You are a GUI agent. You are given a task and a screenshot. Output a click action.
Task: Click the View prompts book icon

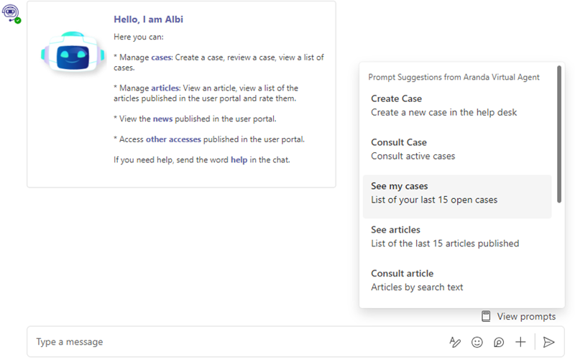[486, 316]
